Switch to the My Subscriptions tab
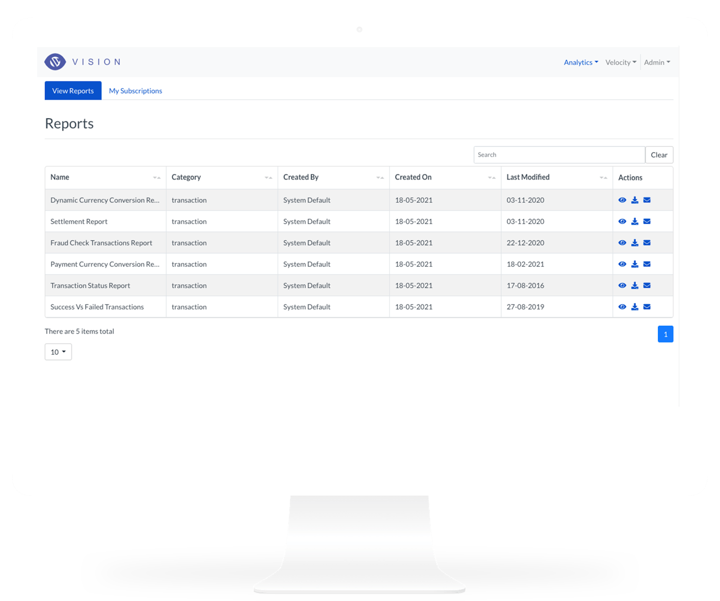Image resolution: width=720 pixels, height=601 pixels. pos(135,91)
